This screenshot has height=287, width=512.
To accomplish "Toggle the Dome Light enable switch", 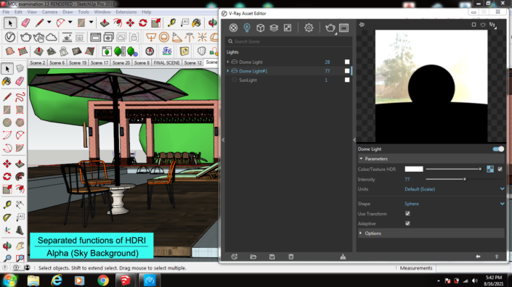I will tap(498, 149).
